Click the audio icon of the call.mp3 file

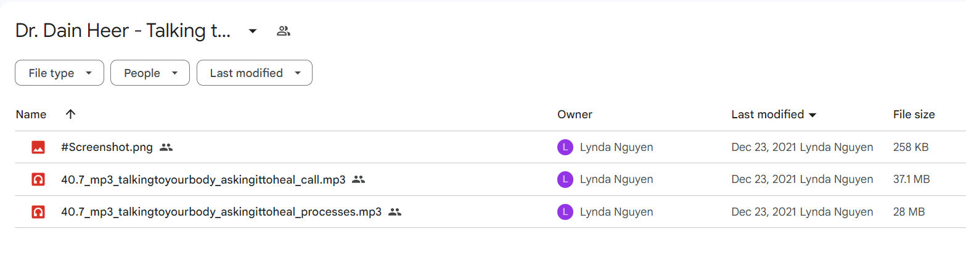click(38, 180)
